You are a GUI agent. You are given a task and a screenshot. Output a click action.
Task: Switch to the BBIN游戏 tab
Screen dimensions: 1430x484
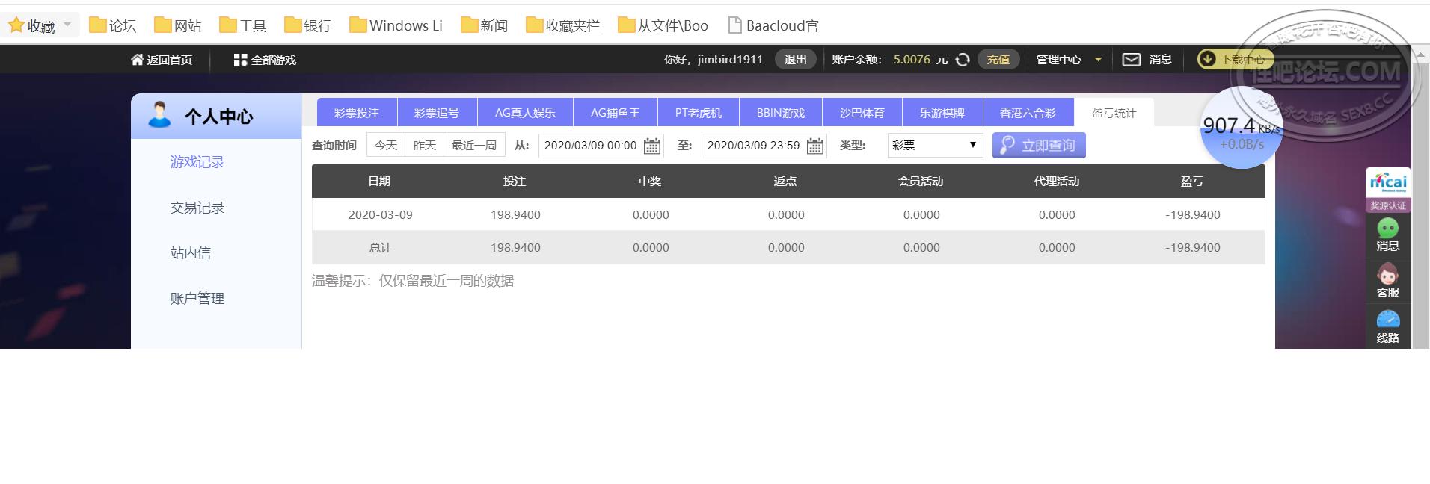(x=781, y=113)
